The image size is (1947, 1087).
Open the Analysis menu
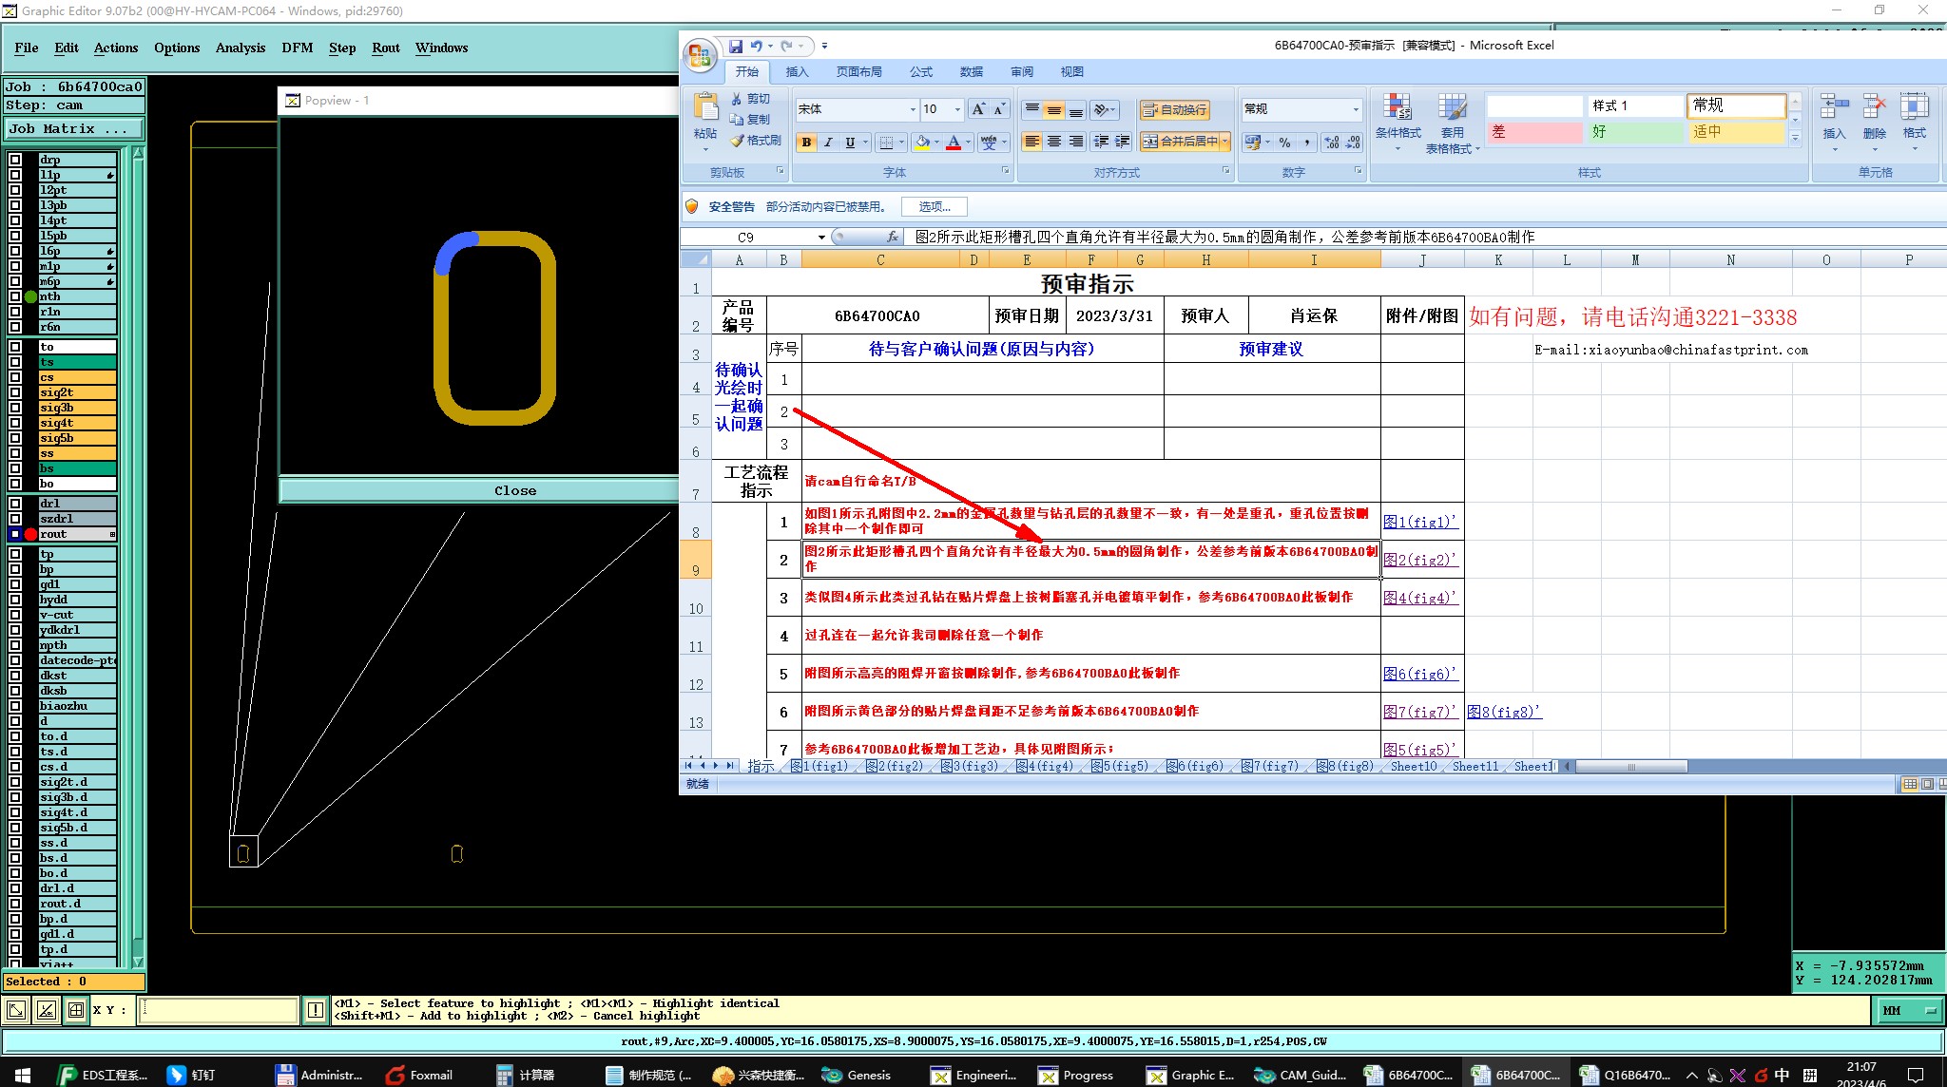tap(240, 48)
